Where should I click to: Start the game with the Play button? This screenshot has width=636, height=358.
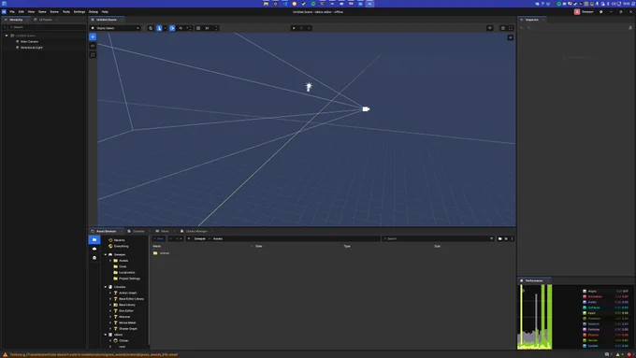click(294, 28)
